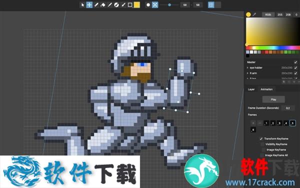Image resolution: width=300 pixels, height=188 pixels.
Task: Expand the R arm layer group
Action: pos(247,73)
